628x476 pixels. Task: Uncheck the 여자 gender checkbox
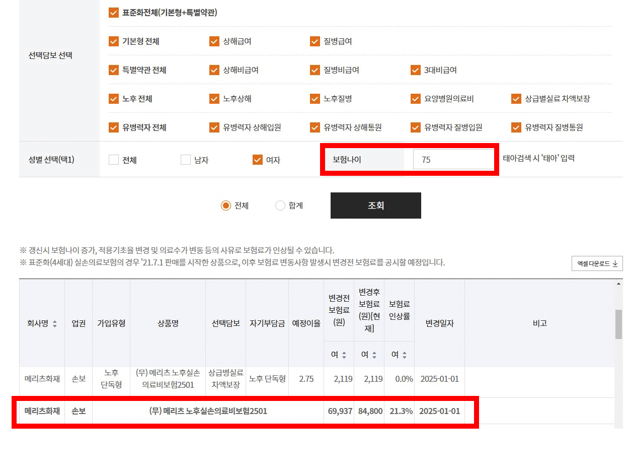[x=258, y=160]
